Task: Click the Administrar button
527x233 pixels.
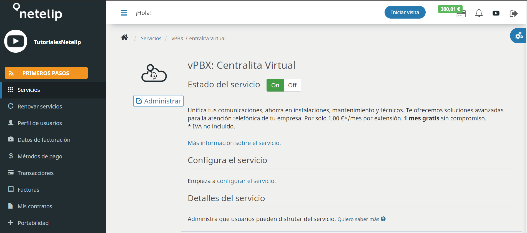Action: pyautogui.click(x=158, y=101)
